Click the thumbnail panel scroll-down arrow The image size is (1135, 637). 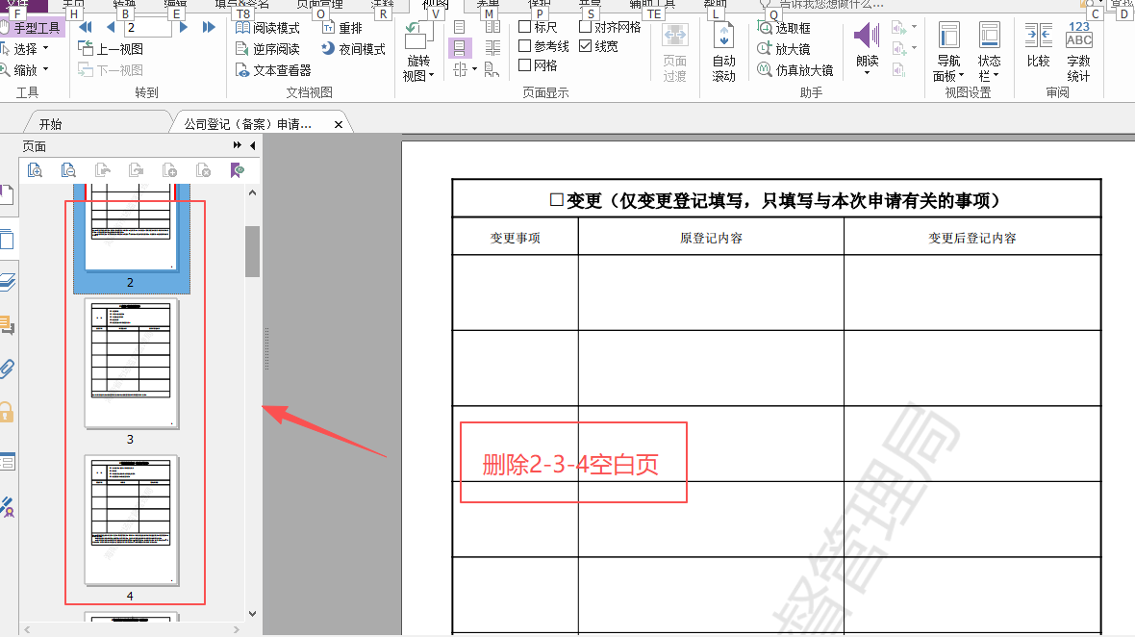coord(252,614)
